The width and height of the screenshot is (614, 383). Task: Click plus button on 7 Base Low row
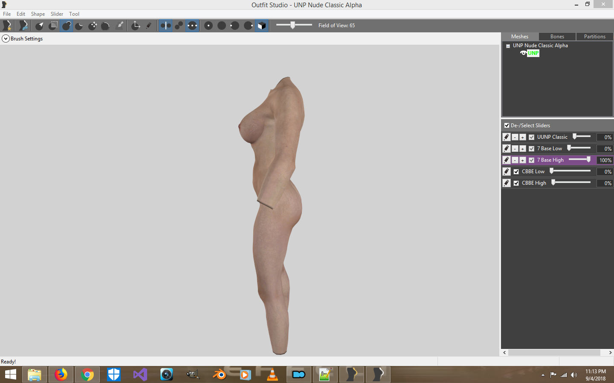(x=522, y=149)
